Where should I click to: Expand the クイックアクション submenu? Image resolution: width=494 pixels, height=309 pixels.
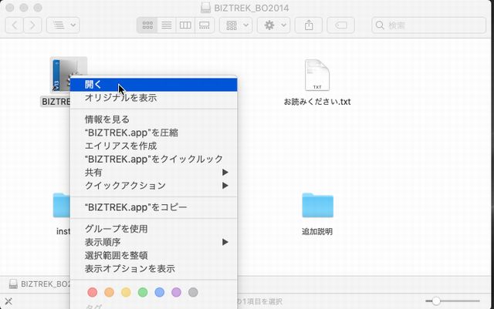click(154, 186)
